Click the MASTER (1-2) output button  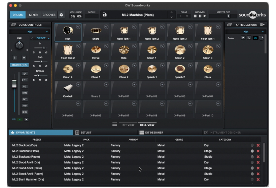click(19, 65)
